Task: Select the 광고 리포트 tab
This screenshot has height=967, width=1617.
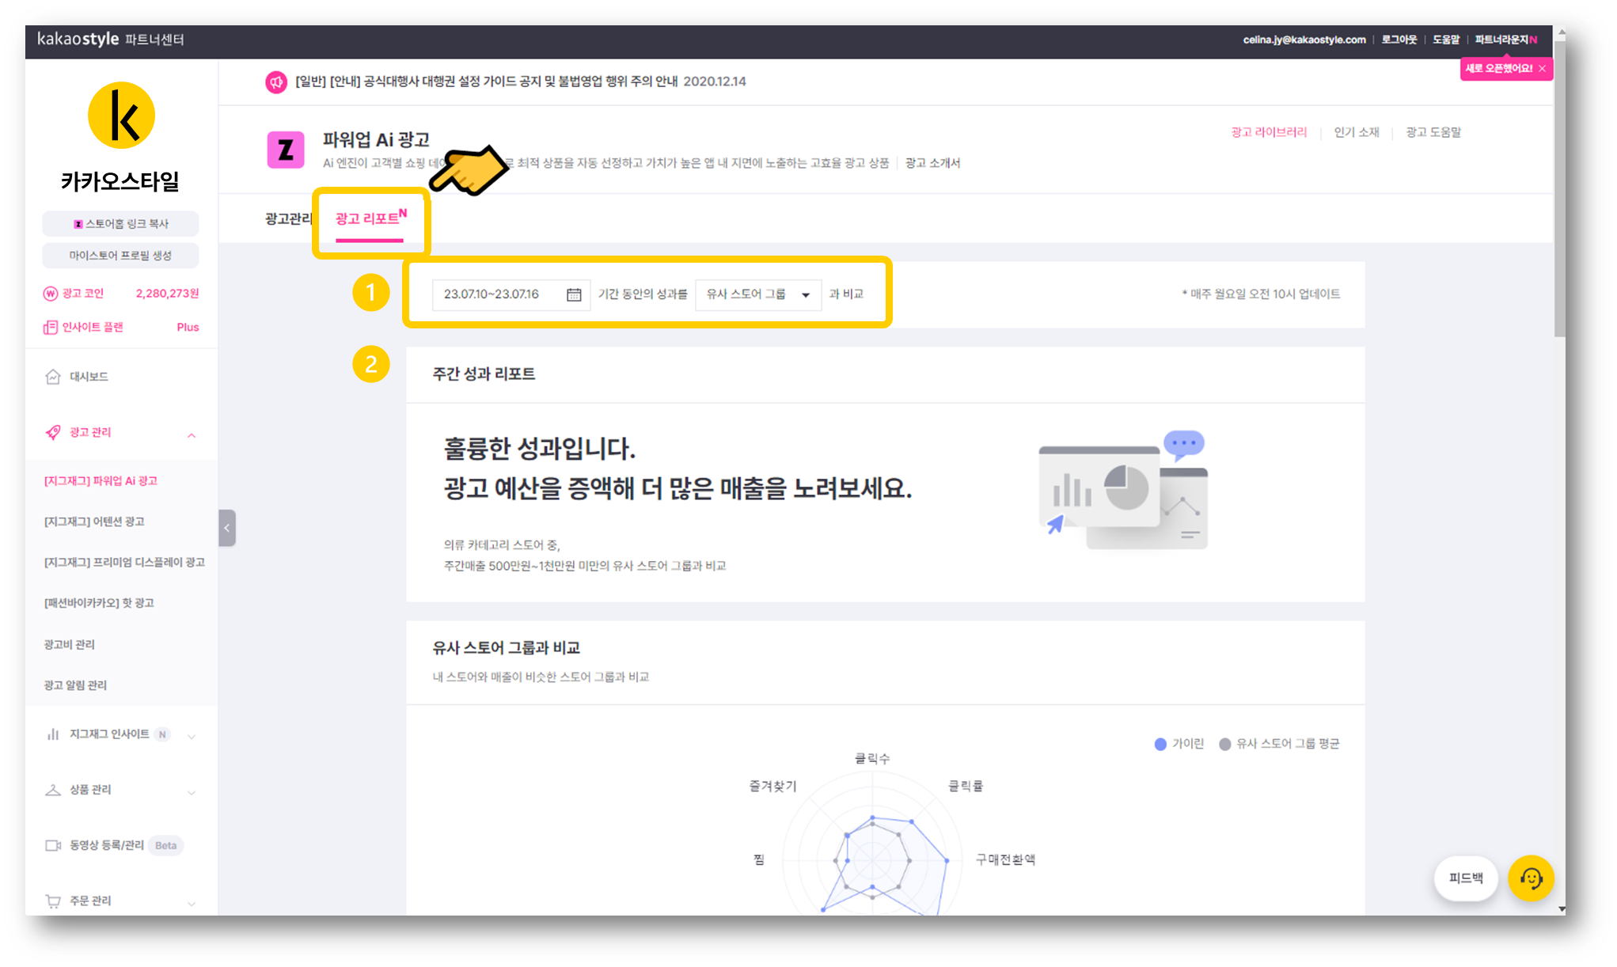Action: 370,218
